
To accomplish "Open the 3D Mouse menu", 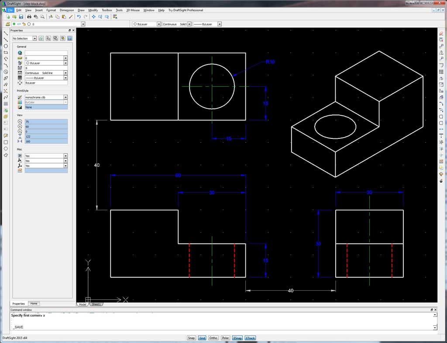I will tap(133, 10).
